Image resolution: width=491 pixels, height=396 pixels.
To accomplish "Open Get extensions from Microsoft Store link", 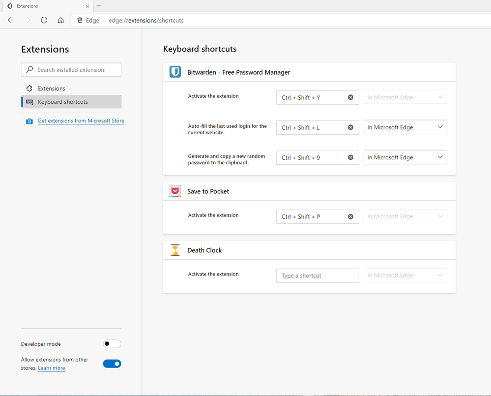I will [81, 121].
